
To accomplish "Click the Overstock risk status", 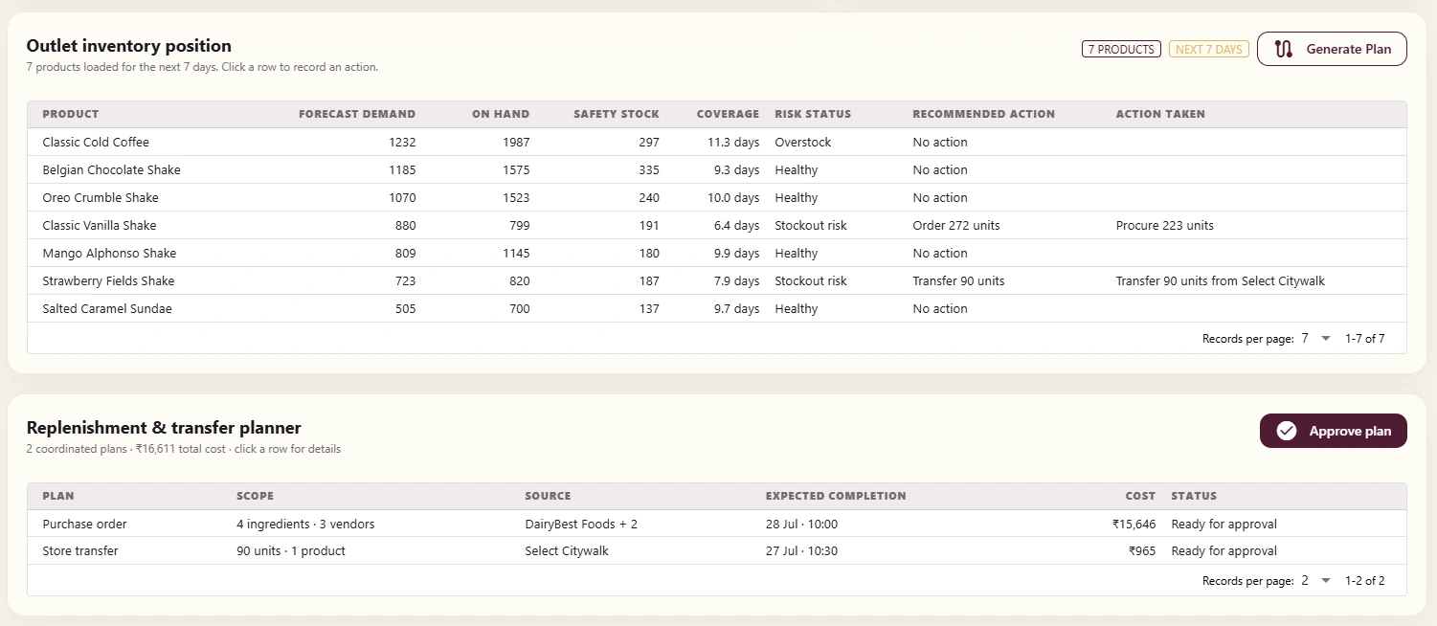I will coord(802,142).
